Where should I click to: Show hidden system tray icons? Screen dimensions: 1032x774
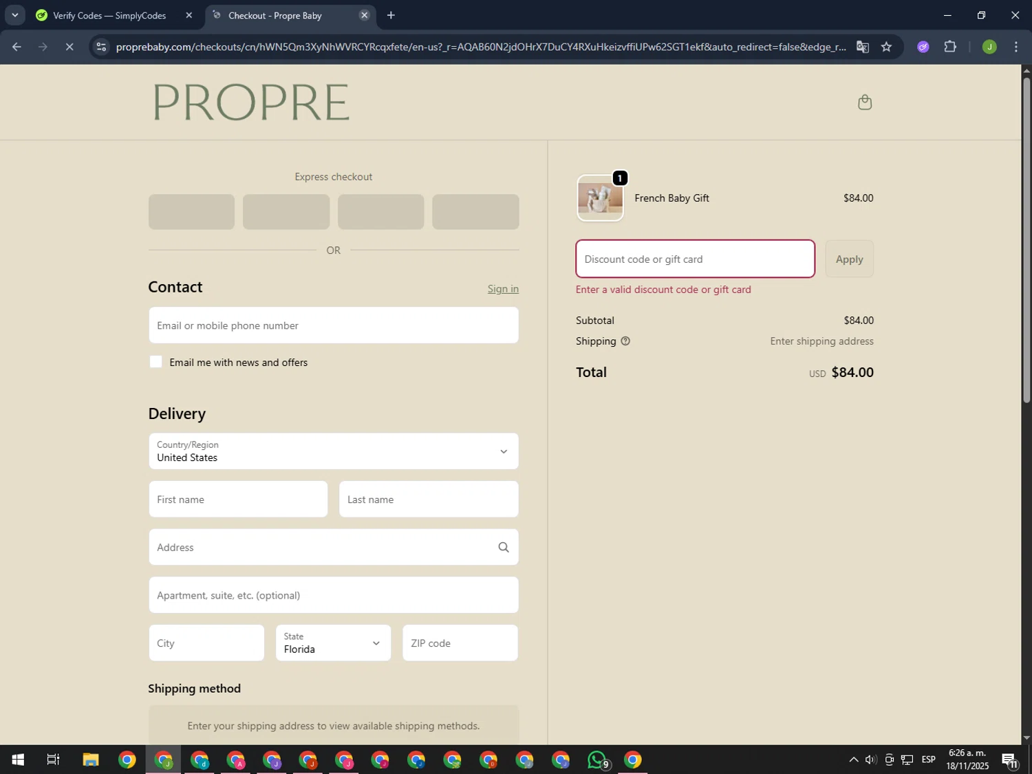[x=853, y=760]
